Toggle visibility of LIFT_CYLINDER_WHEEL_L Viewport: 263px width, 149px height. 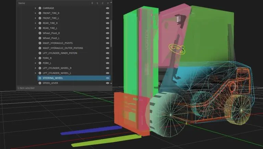click(x=108, y=73)
